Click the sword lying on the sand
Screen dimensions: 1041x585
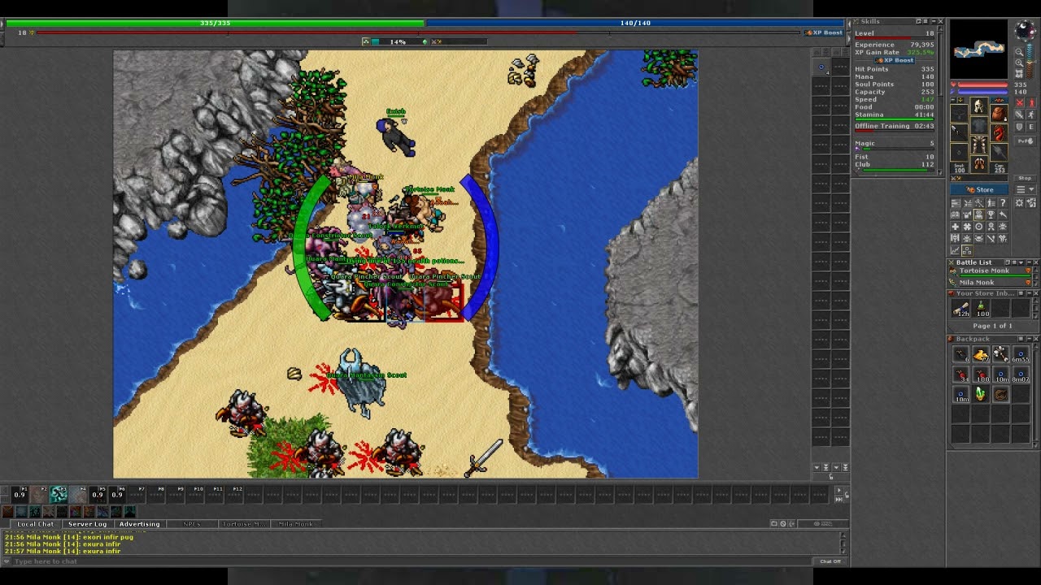(484, 457)
